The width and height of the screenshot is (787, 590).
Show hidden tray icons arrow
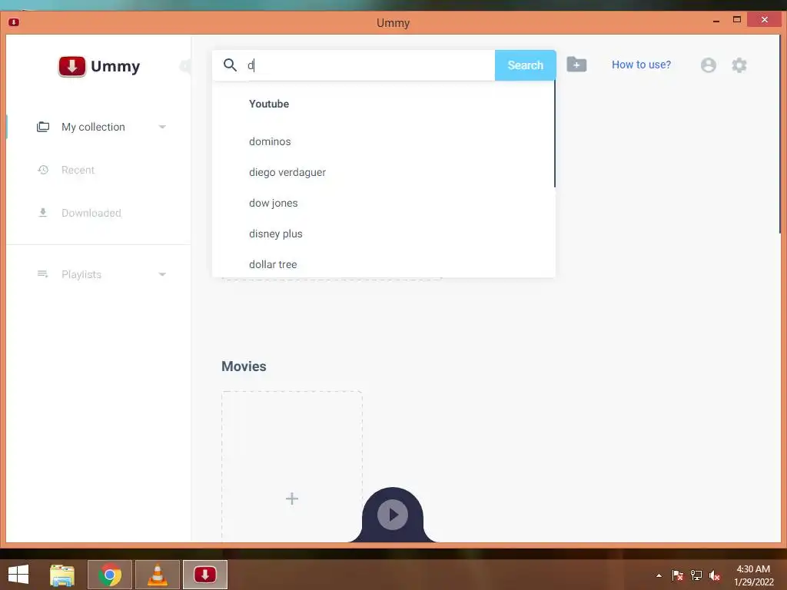(x=659, y=575)
